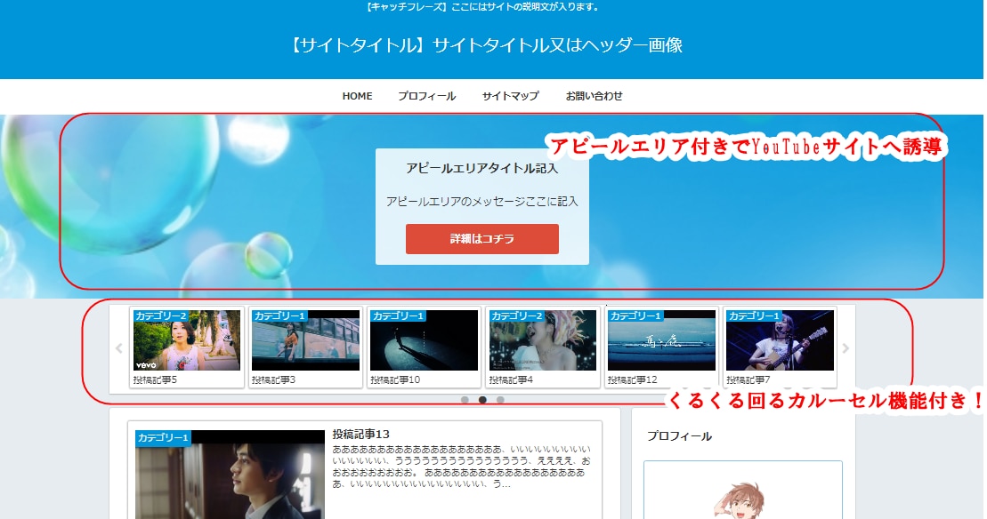Screen dimensions: 987x519
Task: Open the 投稿記事4 carousel thumbnail
Action: click(543, 339)
